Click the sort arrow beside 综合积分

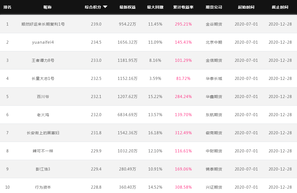coord(105,7)
